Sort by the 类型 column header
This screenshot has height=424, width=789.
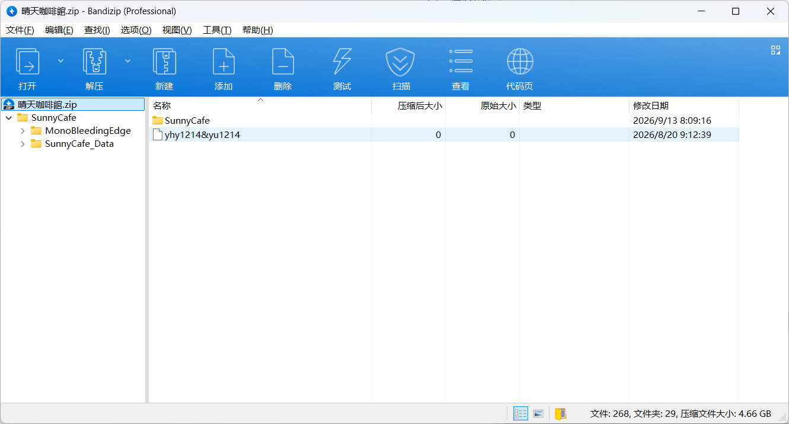[574, 105]
